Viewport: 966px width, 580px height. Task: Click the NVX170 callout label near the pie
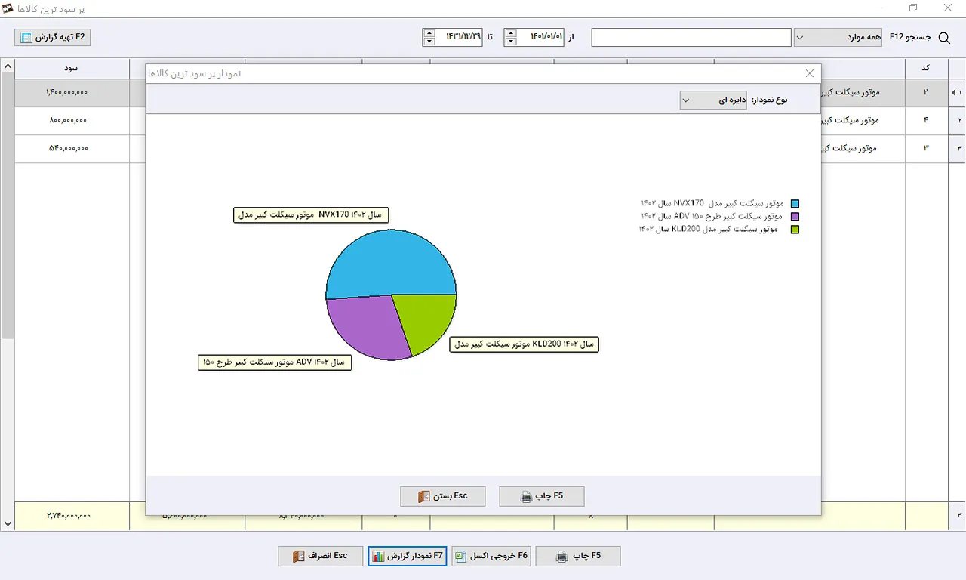[312, 214]
